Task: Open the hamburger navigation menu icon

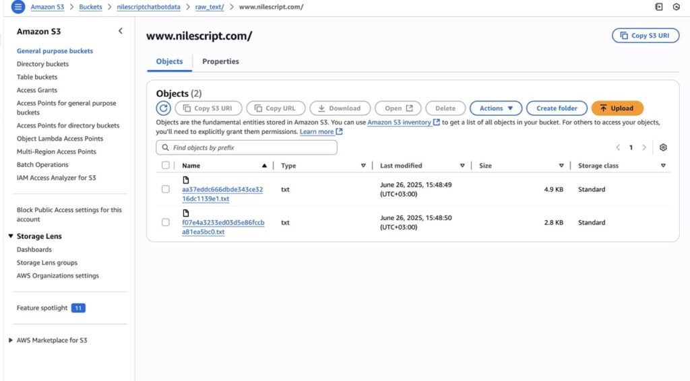Action: 18,7
